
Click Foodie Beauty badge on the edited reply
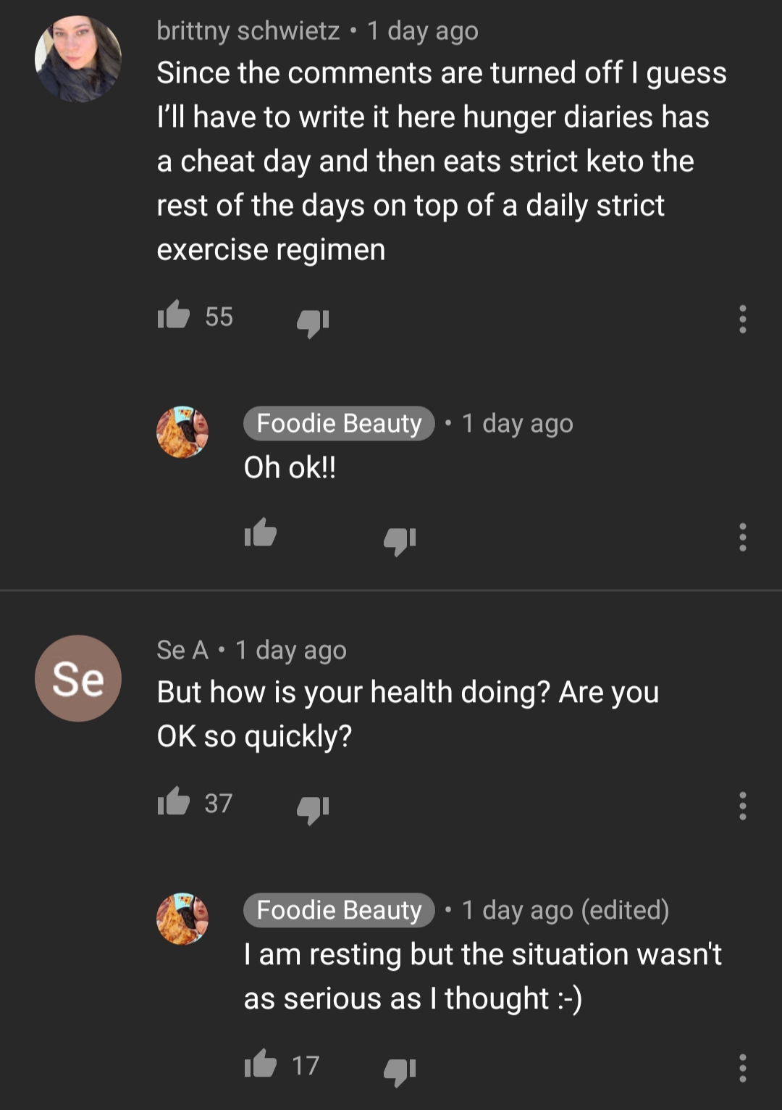coord(339,910)
